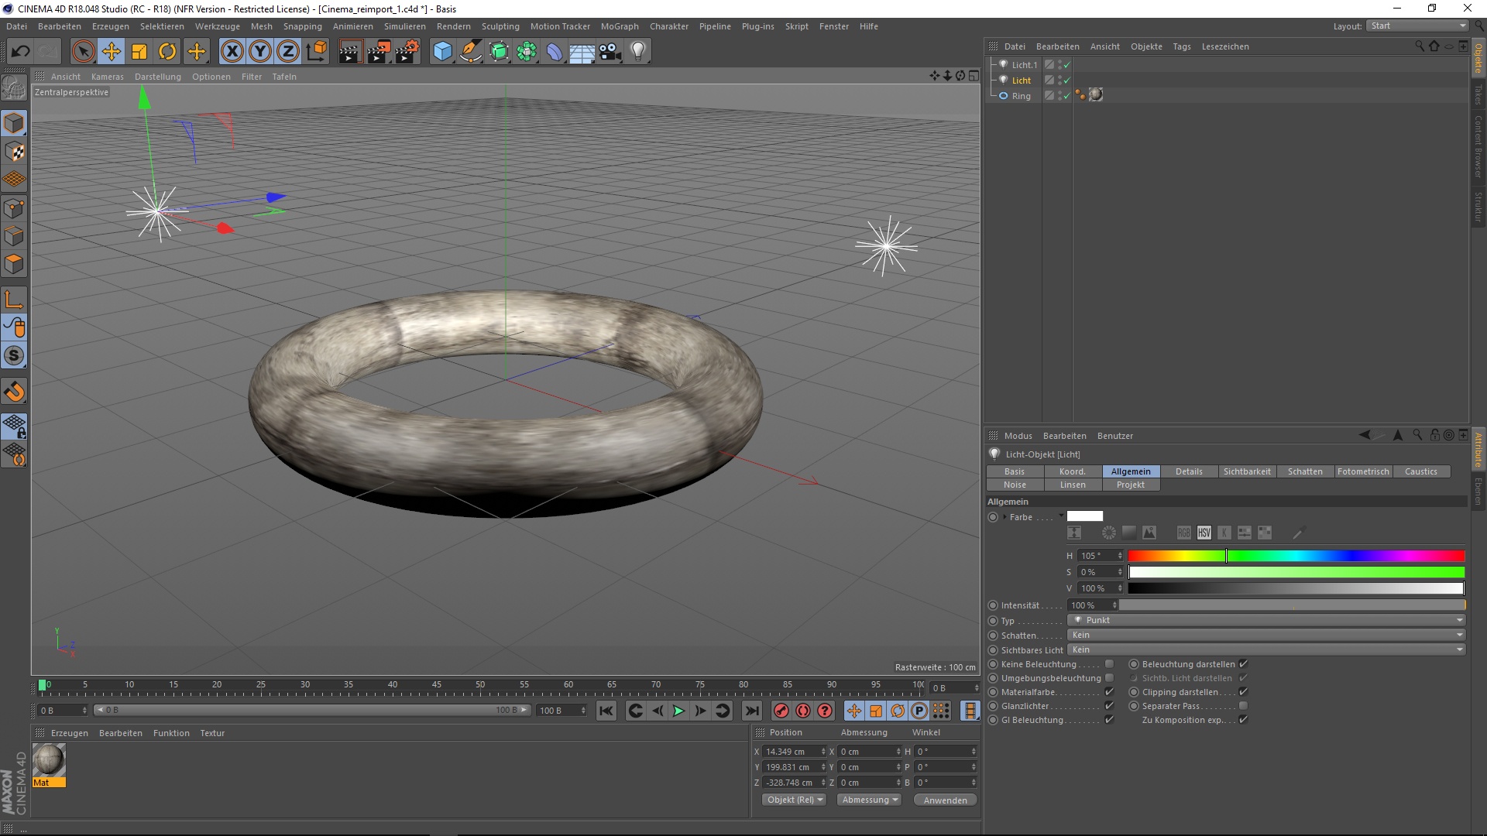Play animation forwards
This screenshot has width=1487, height=836.
(678, 711)
